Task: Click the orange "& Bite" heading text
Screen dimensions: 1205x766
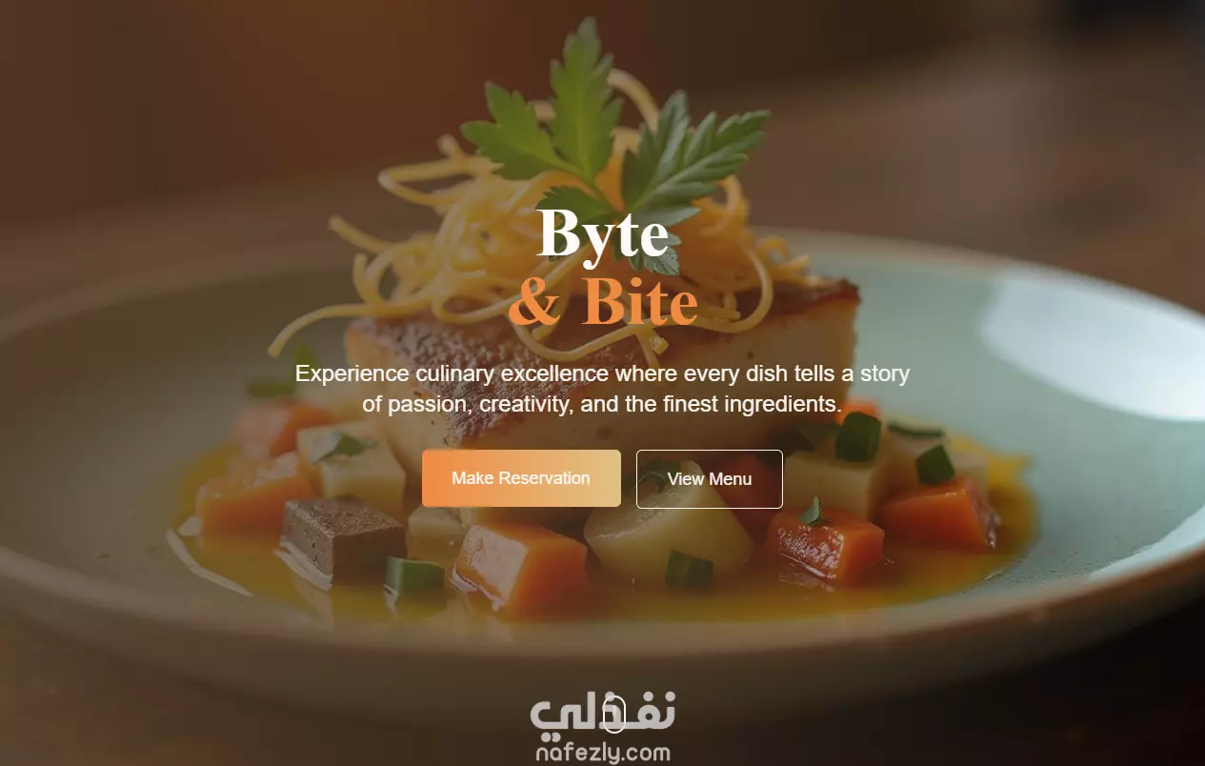Action: (603, 302)
